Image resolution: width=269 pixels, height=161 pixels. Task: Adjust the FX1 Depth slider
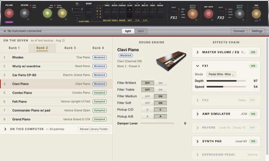point(226,81)
